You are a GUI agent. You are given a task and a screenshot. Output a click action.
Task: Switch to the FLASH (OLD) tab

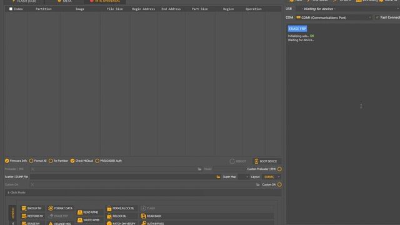pyautogui.click(x=24, y=1)
